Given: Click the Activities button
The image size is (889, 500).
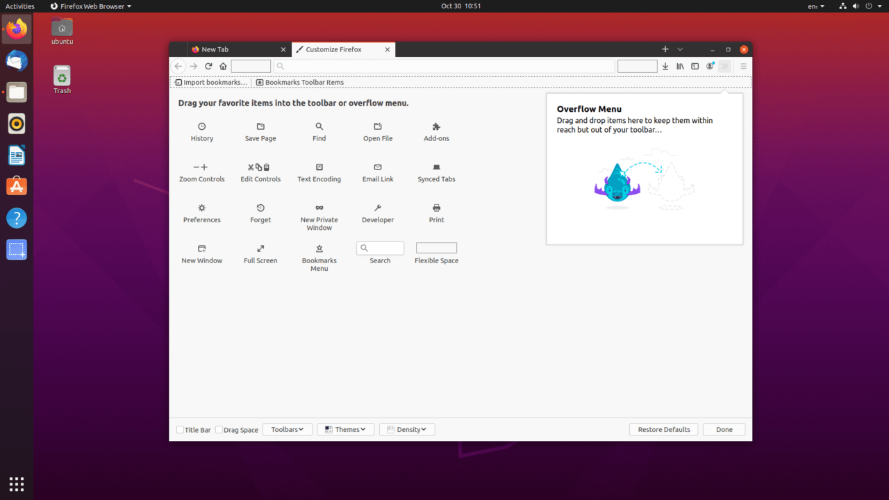Looking at the screenshot, I should point(20,6).
